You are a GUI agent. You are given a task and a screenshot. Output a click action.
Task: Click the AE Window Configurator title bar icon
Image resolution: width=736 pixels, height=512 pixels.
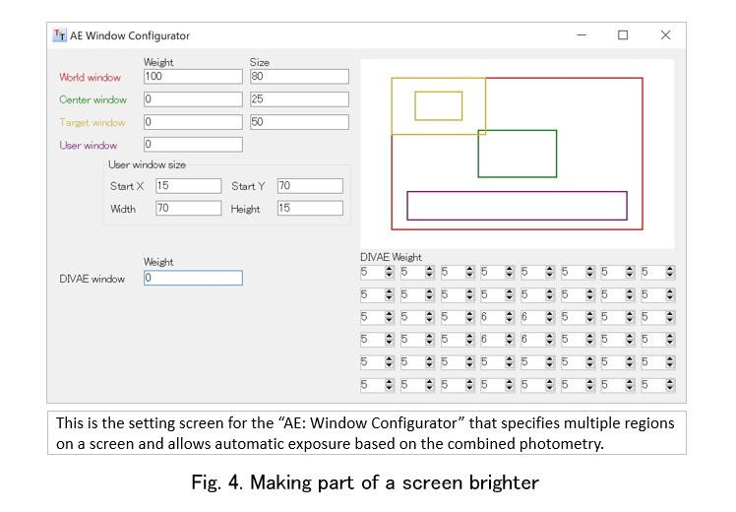[59, 35]
